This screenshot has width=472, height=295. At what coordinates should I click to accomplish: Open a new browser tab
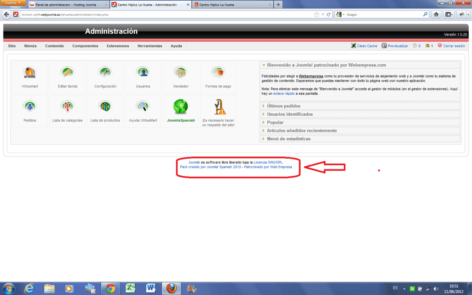pyautogui.click(x=278, y=5)
